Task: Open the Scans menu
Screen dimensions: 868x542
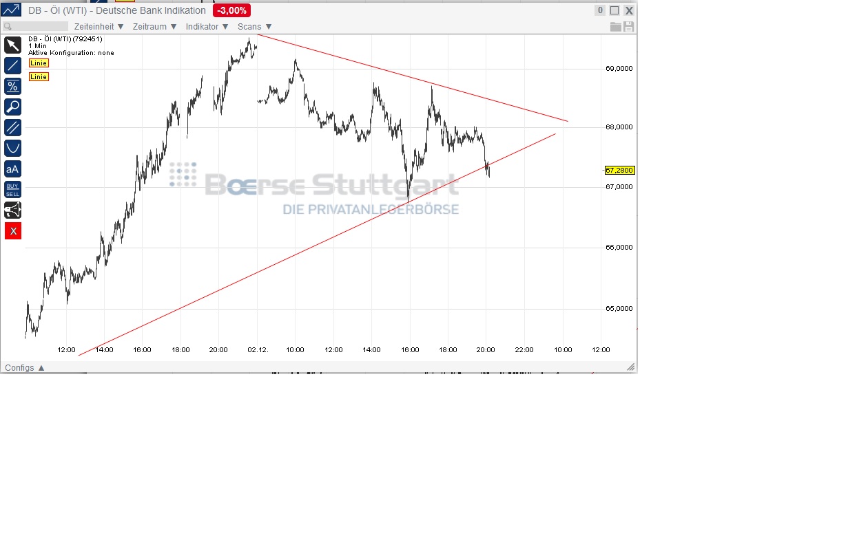Action: tap(252, 26)
